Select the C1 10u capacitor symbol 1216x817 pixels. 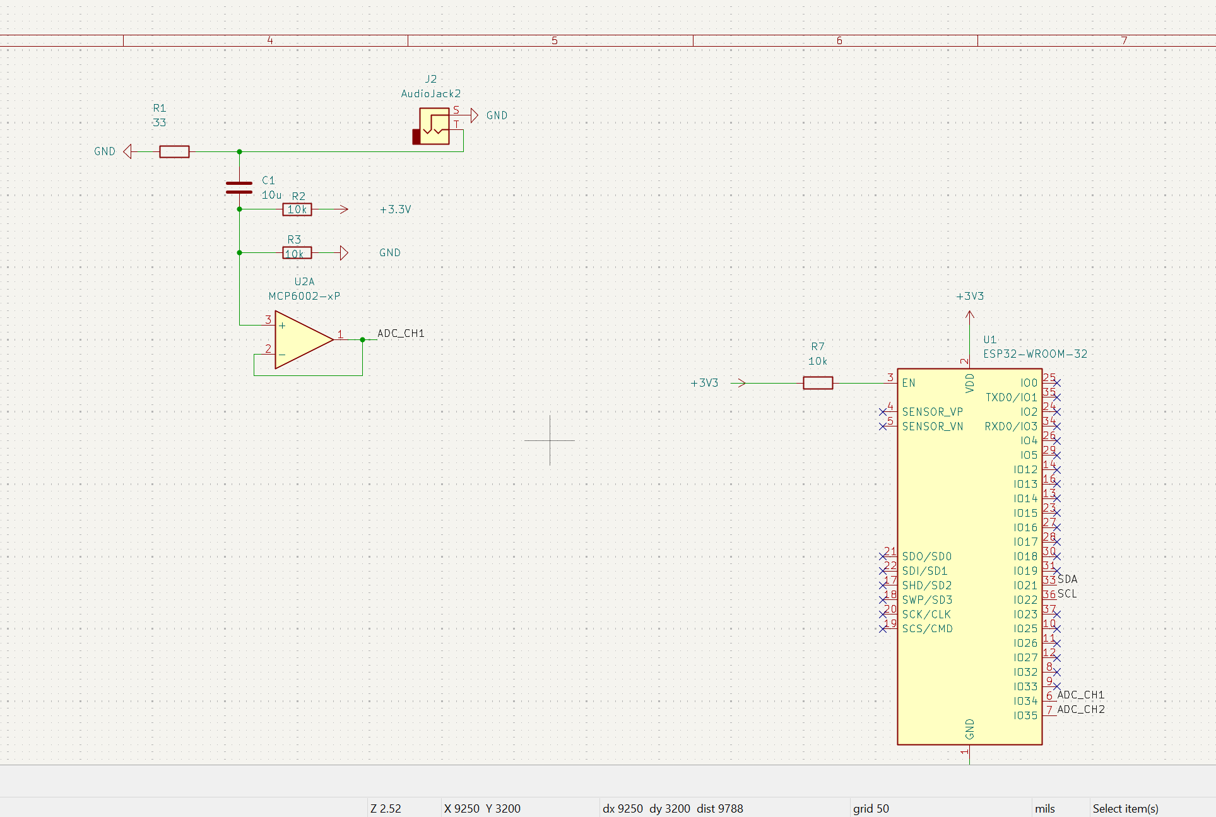[x=239, y=187]
